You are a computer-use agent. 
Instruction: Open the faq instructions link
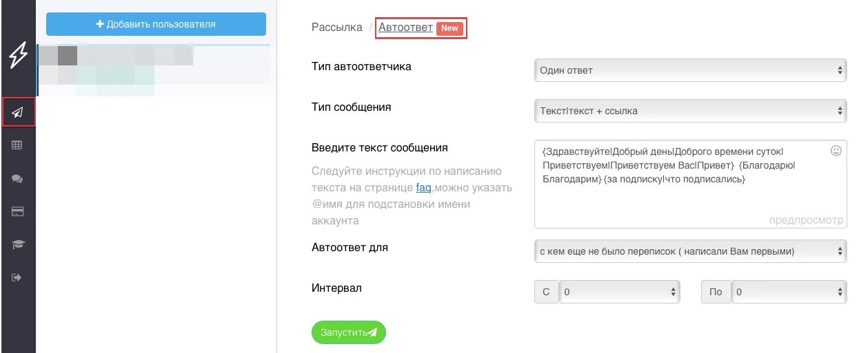[x=423, y=188]
